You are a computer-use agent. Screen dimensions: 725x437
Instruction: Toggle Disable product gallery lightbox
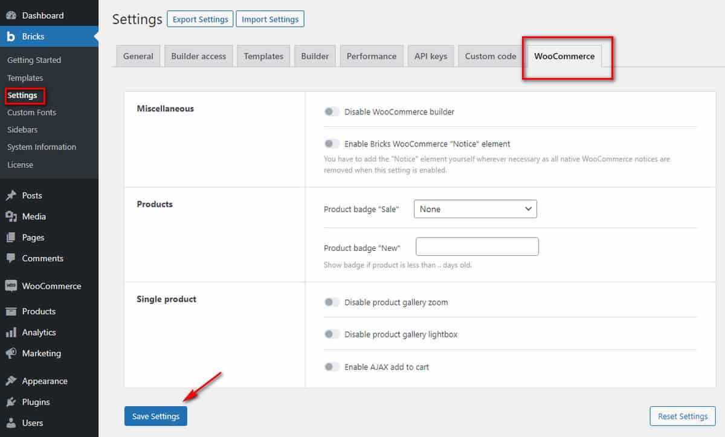coord(332,334)
